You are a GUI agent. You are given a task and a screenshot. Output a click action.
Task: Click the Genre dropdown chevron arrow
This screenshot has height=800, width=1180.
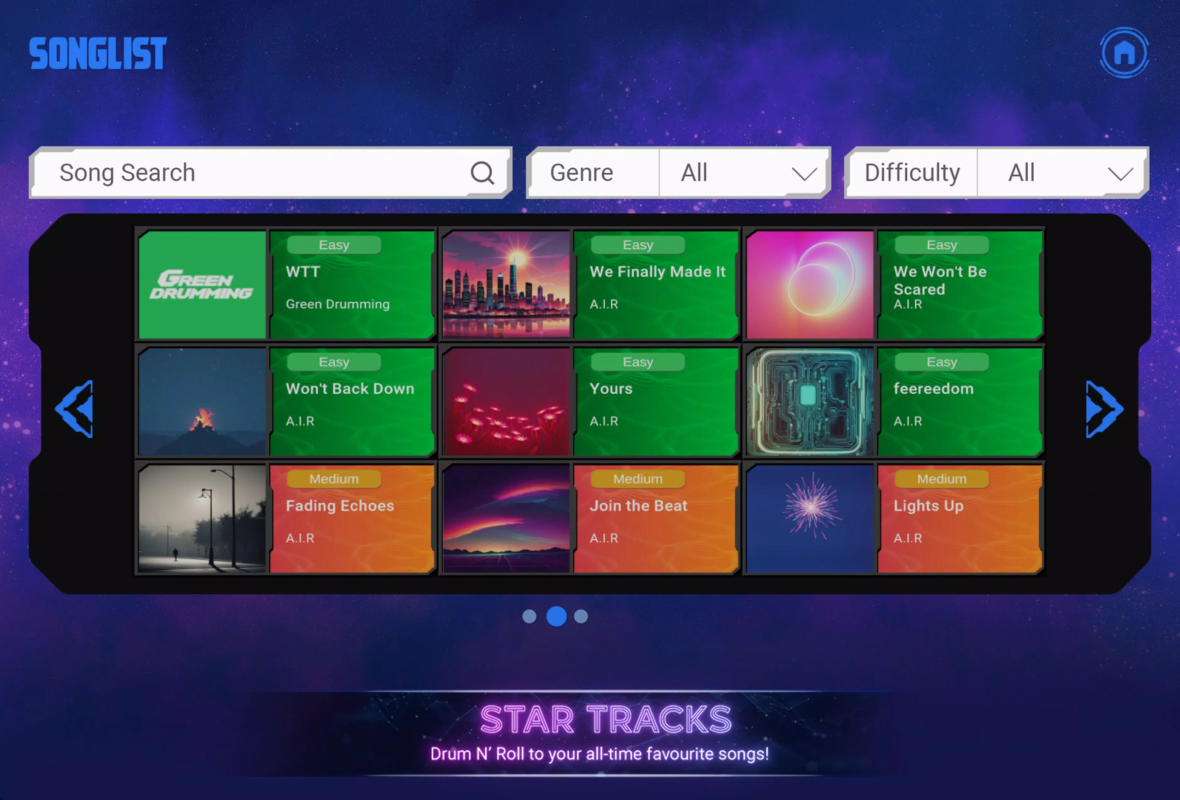(x=804, y=174)
